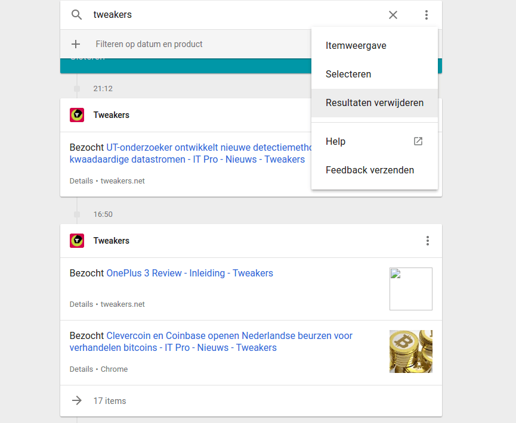Open the OnePlus 3 Review link

(x=190, y=273)
